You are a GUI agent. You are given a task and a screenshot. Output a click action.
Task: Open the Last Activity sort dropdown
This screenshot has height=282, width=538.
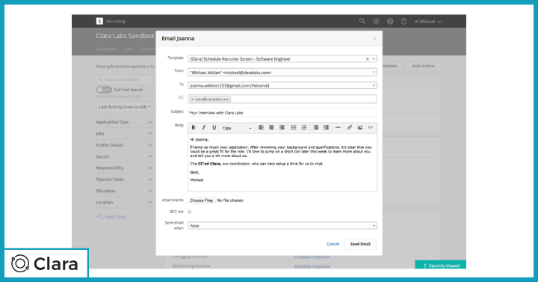125,107
